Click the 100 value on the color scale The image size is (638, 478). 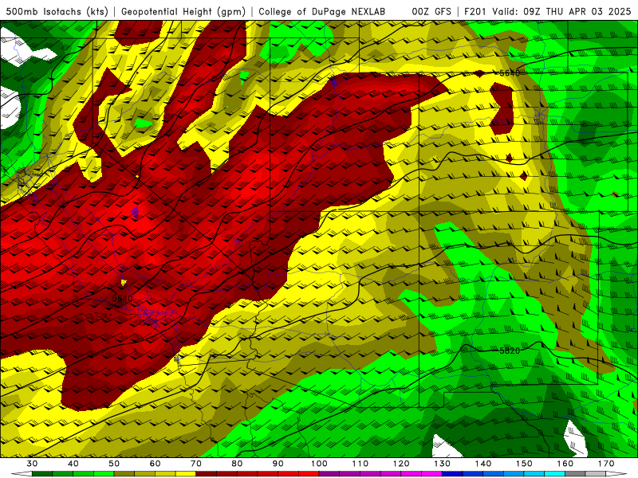(x=320, y=464)
